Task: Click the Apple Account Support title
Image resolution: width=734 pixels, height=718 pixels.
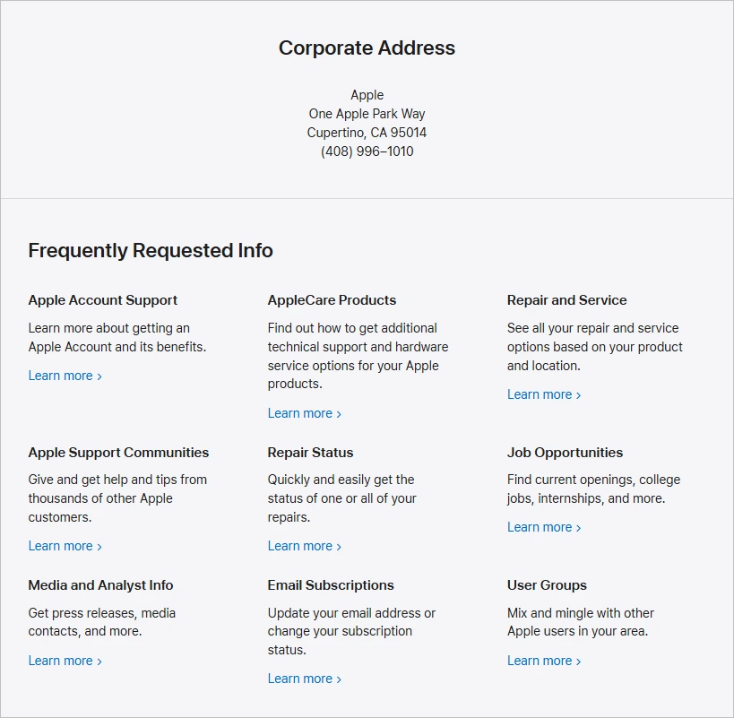Action: [x=103, y=300]
